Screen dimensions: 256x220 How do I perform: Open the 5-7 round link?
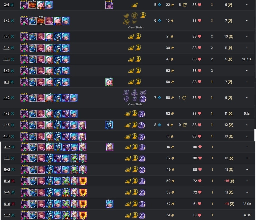pyautogui.click(x=7, y=215)
